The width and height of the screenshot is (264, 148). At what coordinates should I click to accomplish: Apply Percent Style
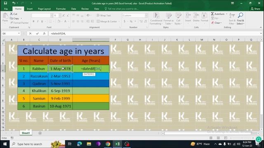coord(131,21)
